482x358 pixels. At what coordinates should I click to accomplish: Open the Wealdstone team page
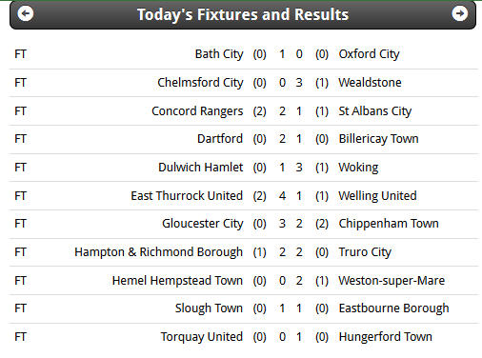[x=370, y=83]
